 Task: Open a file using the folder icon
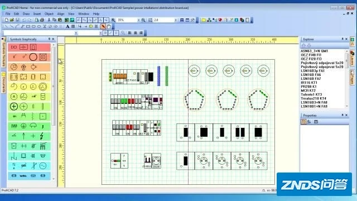pyautogui.click(x=12, y=20)
